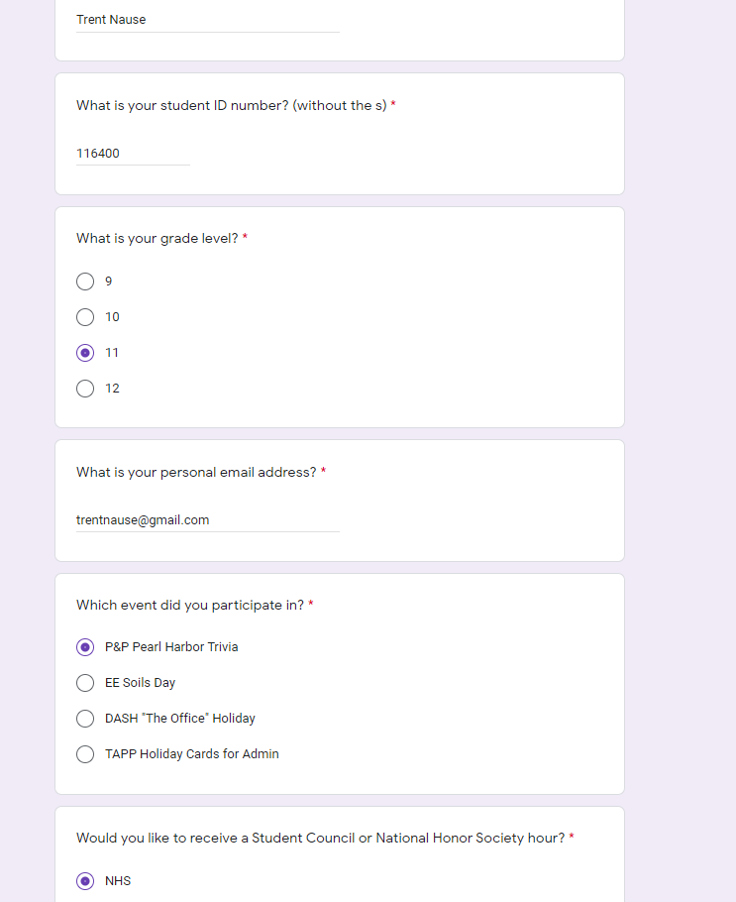Click the name field containing Trent Nause
This screenshot has width=736, height=902.
tap(207, 20)
